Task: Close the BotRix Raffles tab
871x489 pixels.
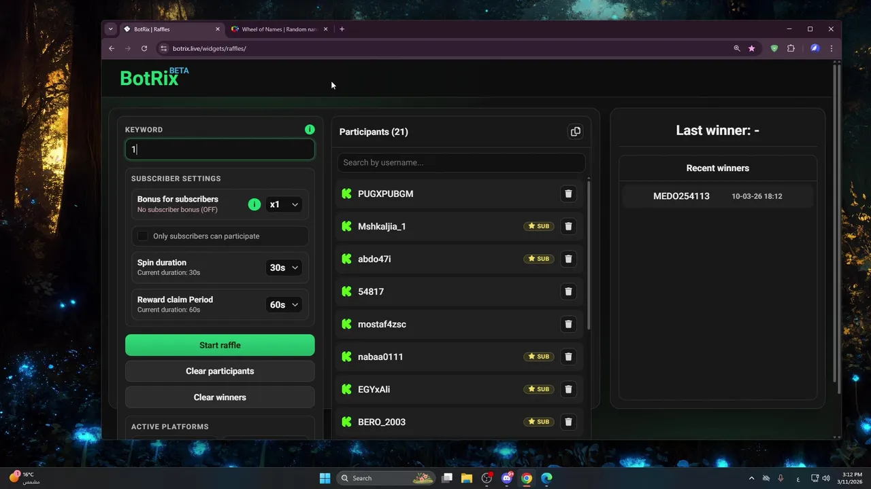Action: pos(218,29)
